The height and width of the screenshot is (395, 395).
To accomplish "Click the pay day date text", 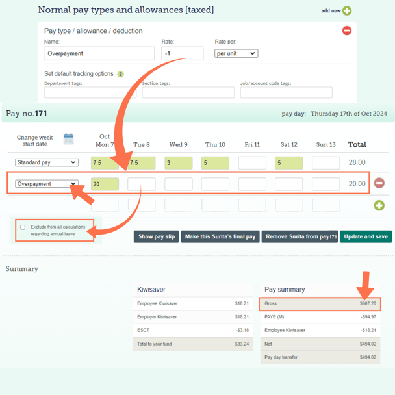I will pos(349,114).
